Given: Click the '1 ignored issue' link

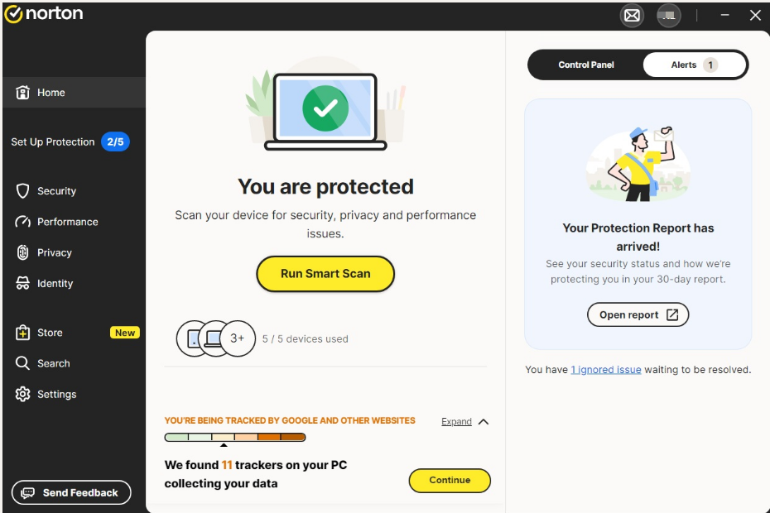Looking at the screenshot, I should pyautogui.click(x=606, y=370).
